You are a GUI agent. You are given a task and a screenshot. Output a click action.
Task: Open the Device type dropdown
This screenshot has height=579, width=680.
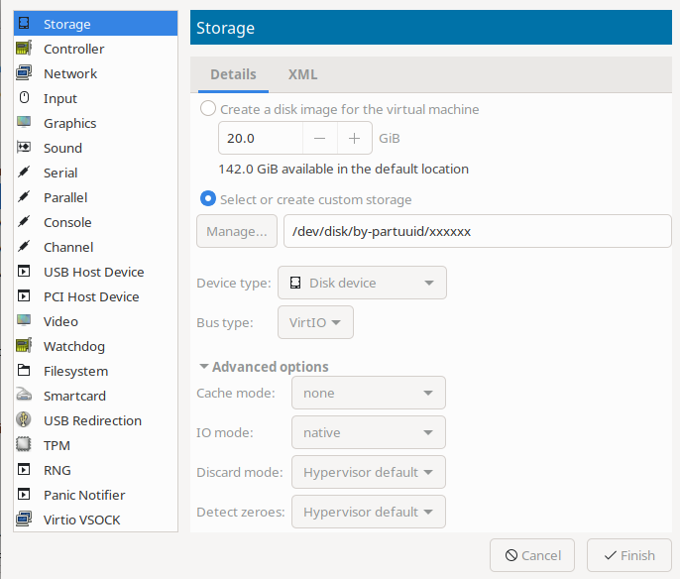pyautogui.click(x=362, y=283)
